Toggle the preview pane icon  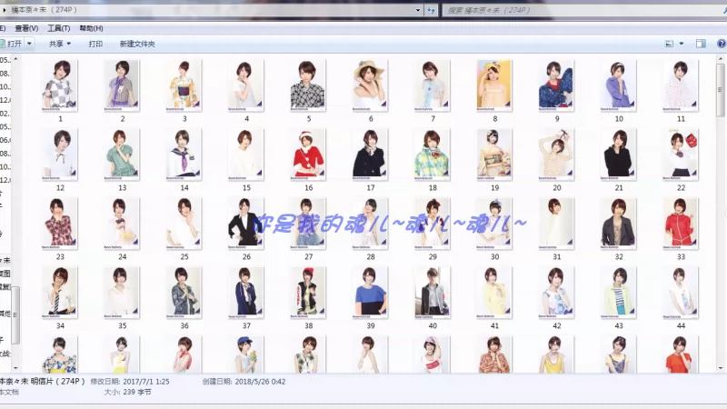tap(701, 43)
